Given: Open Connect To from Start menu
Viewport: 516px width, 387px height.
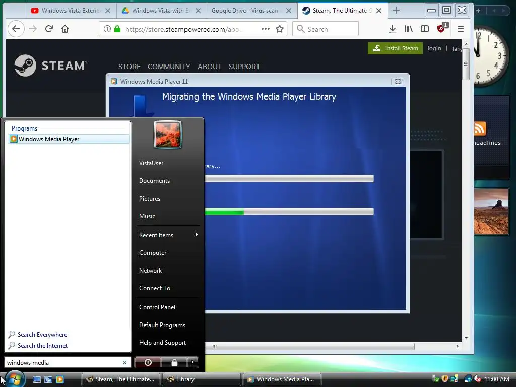Looking at the screenshot, I should pyautogui.click(x=155, y=288).
